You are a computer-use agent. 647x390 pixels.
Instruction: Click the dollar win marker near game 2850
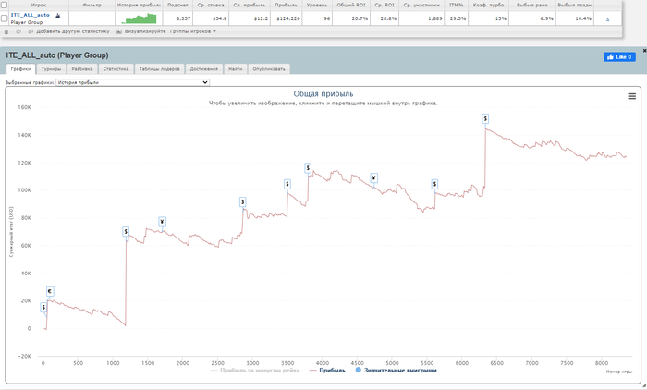click(x=242, y=202)
